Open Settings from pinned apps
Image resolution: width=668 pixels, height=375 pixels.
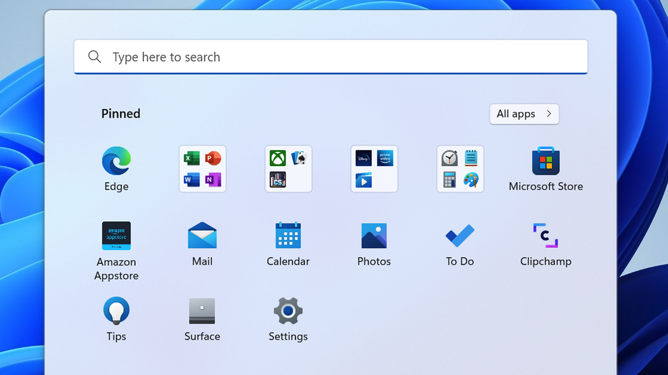click(x=288, y=311)
